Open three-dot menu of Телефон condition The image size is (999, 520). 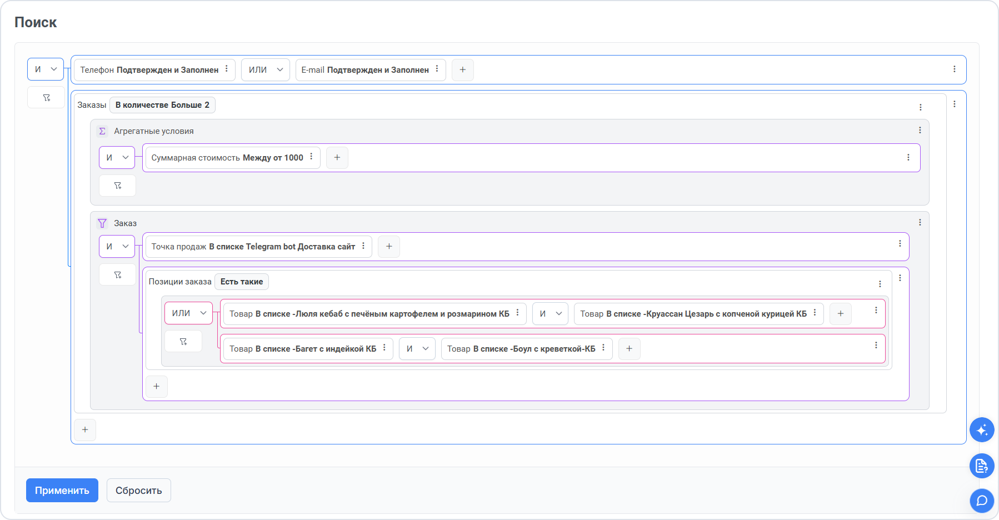[x=227, y=69]
